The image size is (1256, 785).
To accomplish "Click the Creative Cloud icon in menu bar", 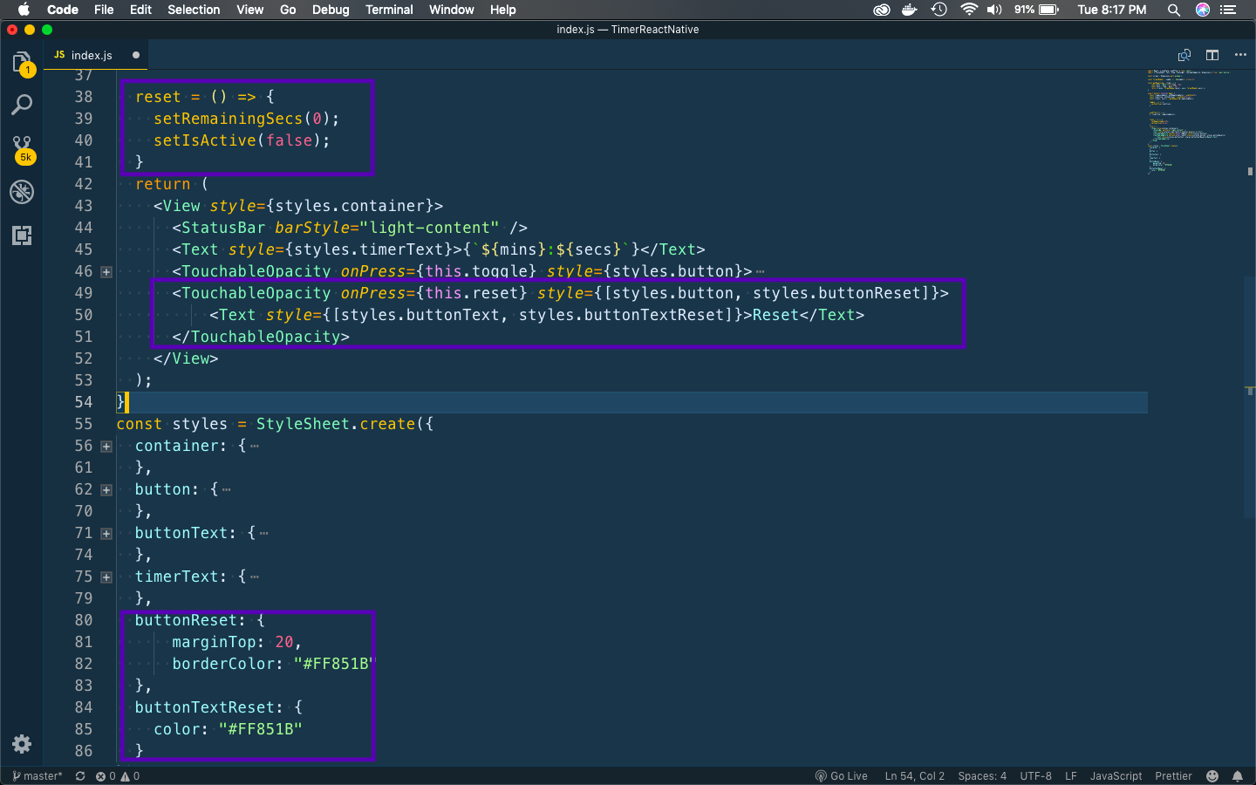I will (x=882, y=10).
